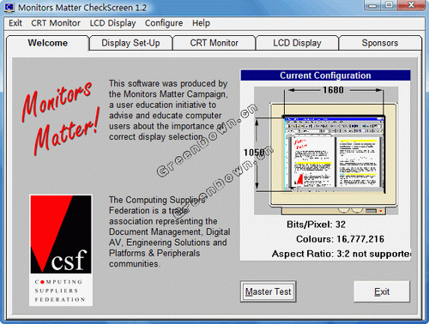Click the monitor illustration in Current Configuration
429x324 pixels.
point(326,151)
